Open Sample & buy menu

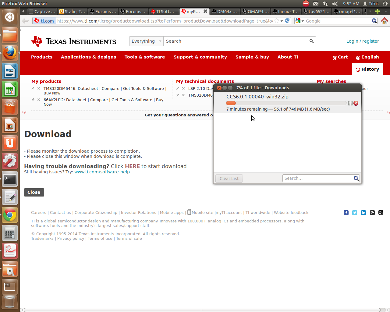click(x=252, y=57)
